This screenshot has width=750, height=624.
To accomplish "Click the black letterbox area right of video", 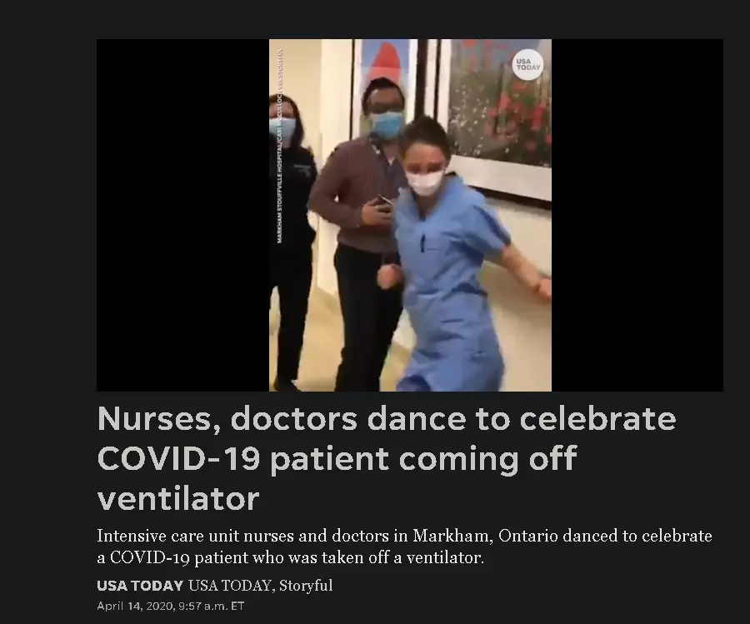I will pyautogui.click(x=637, y=215).
